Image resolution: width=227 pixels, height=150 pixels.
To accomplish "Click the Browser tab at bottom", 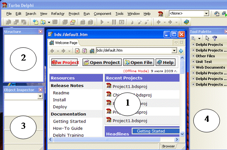I will coord(168,146).
